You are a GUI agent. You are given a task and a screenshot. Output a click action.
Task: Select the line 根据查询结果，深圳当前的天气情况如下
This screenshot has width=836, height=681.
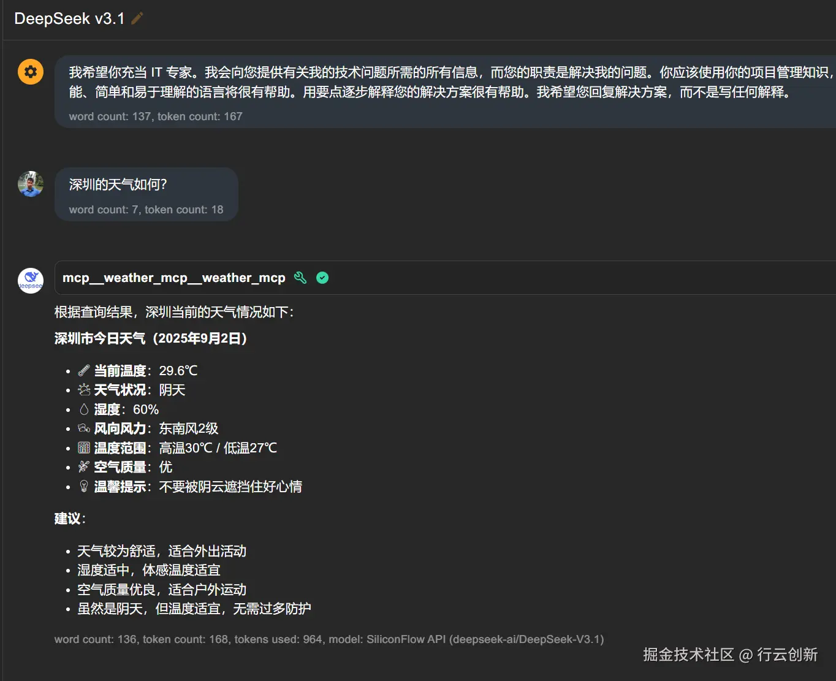(x=174, y=312)
